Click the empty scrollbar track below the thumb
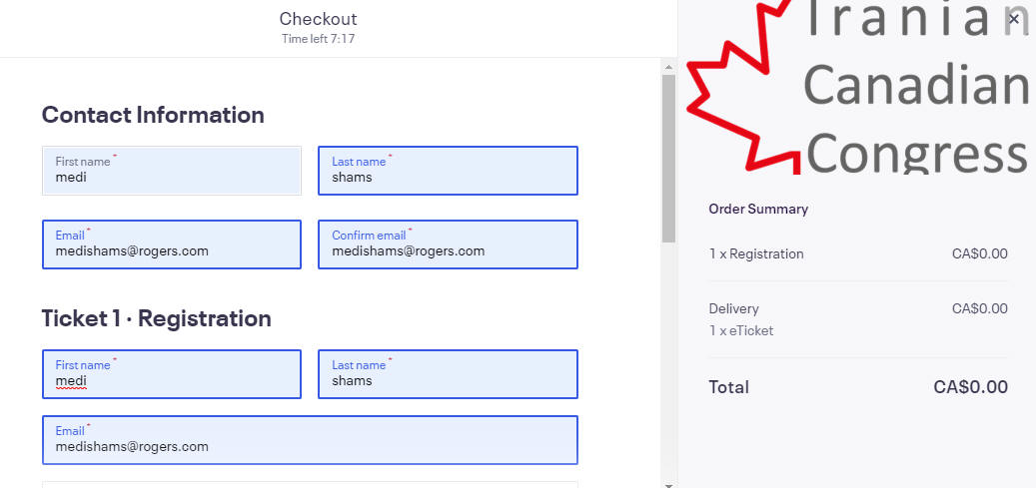This screenshot has height=488, width=1036. coord(668,360)
